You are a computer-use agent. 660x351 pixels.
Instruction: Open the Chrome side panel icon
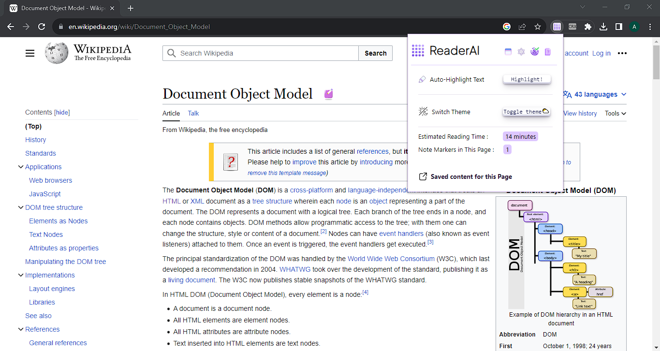click(x=619, y=27)
